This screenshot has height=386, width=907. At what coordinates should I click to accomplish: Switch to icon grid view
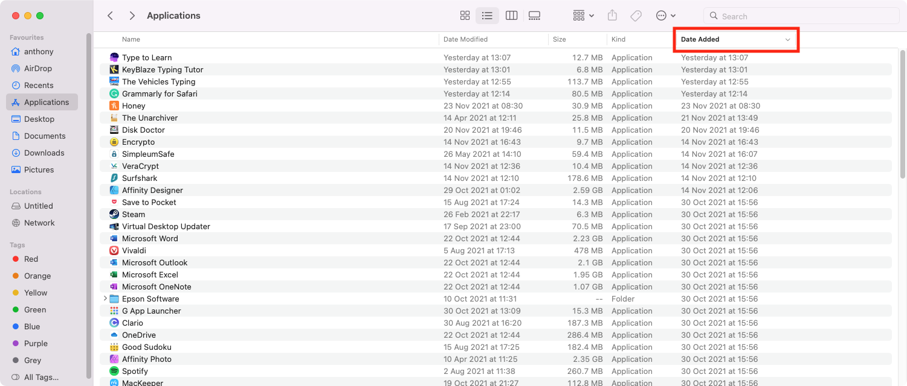[x=465, y=16]
